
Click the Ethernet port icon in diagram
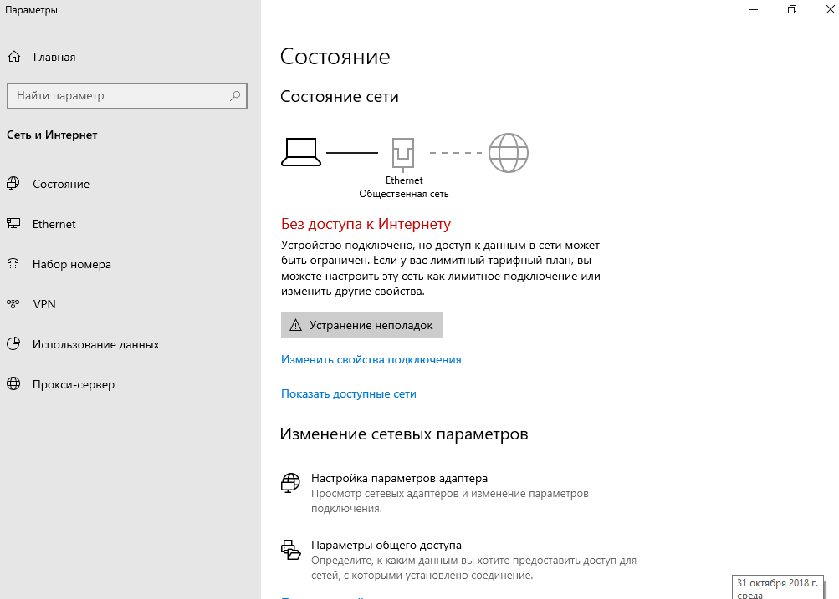click(x=403, y=154)
